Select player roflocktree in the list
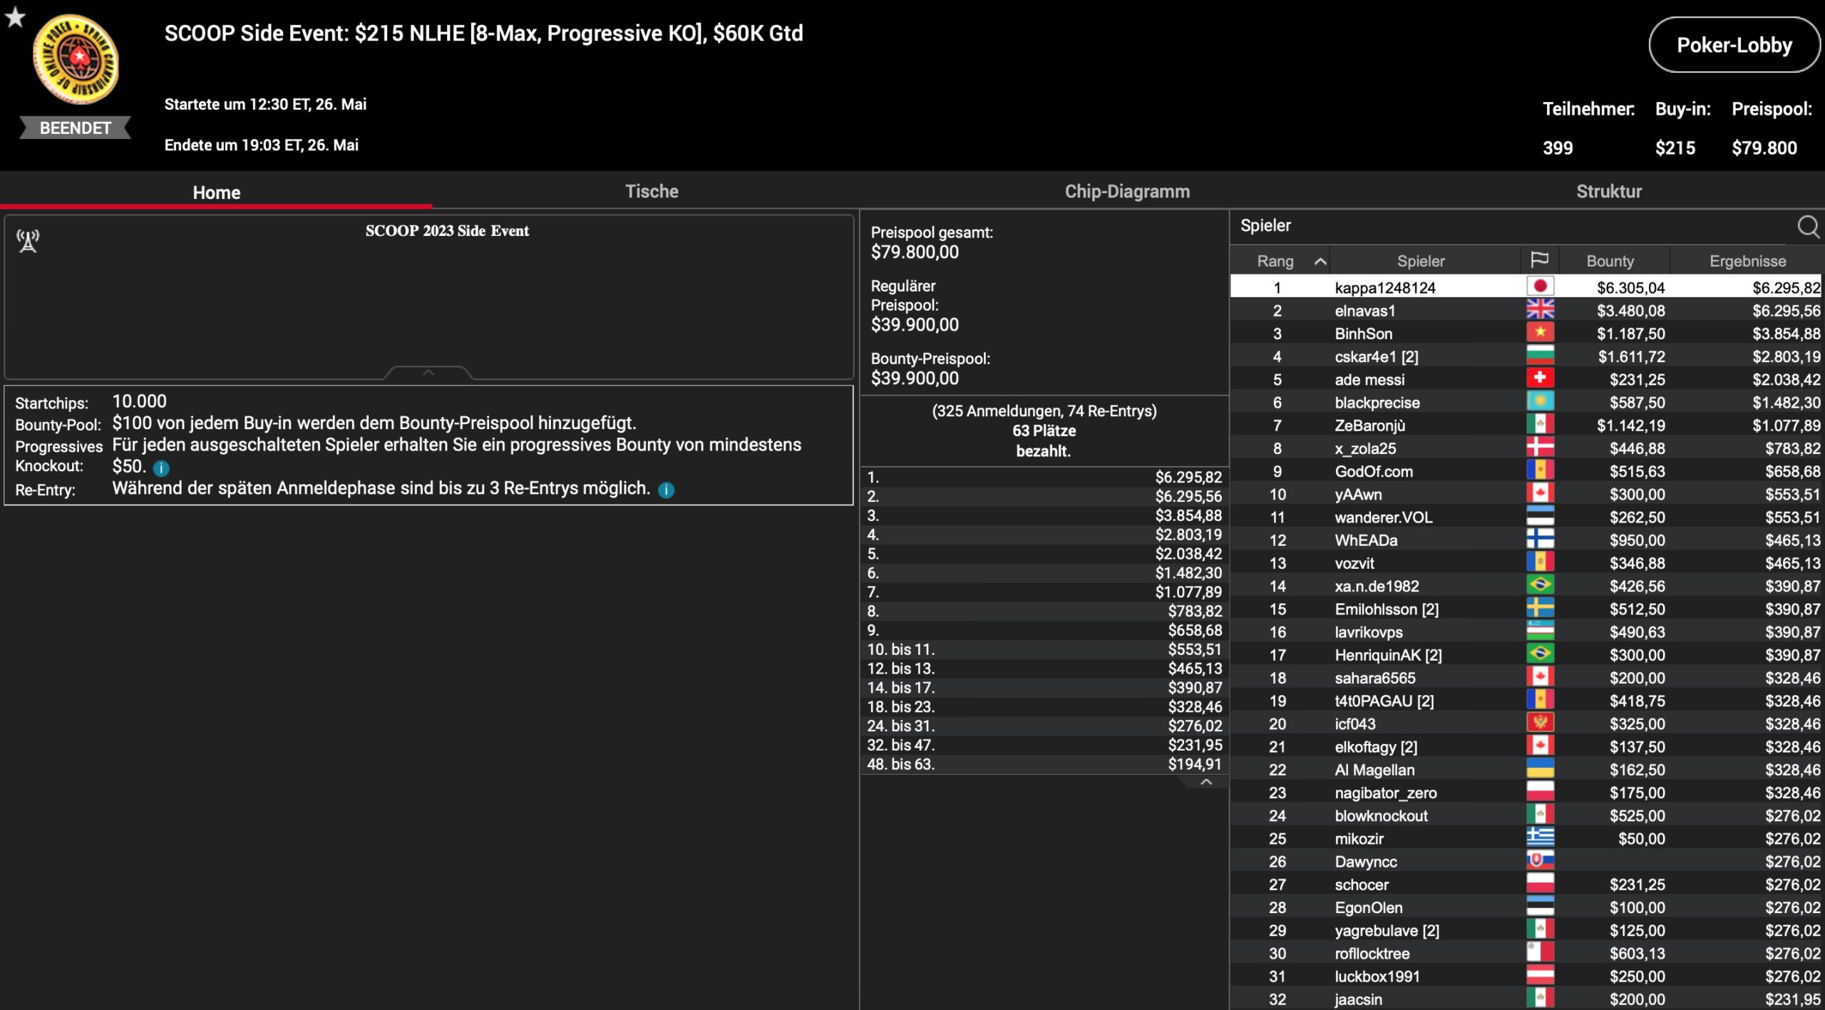The width and height of the screenshot is (1825, 1010). click(1526, 952)
